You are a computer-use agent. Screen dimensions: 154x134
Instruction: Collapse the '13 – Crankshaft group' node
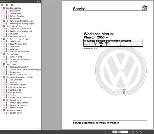[x=1, y=26]
